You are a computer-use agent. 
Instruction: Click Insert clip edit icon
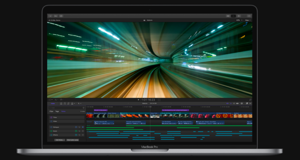point(65,103)
